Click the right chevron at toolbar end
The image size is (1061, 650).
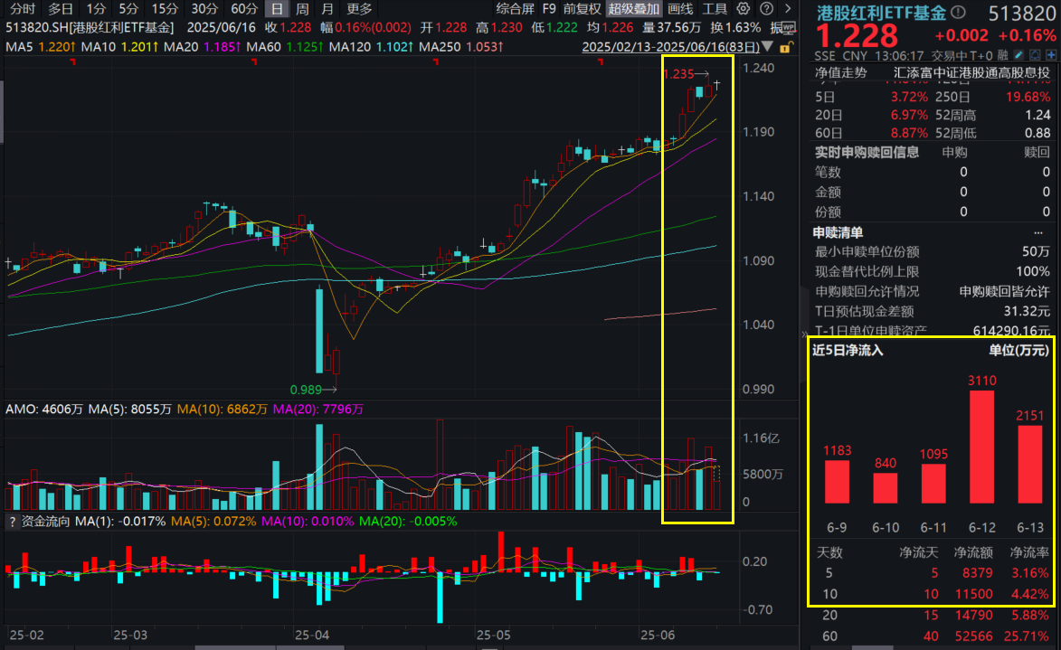click(x=786, y=9)
